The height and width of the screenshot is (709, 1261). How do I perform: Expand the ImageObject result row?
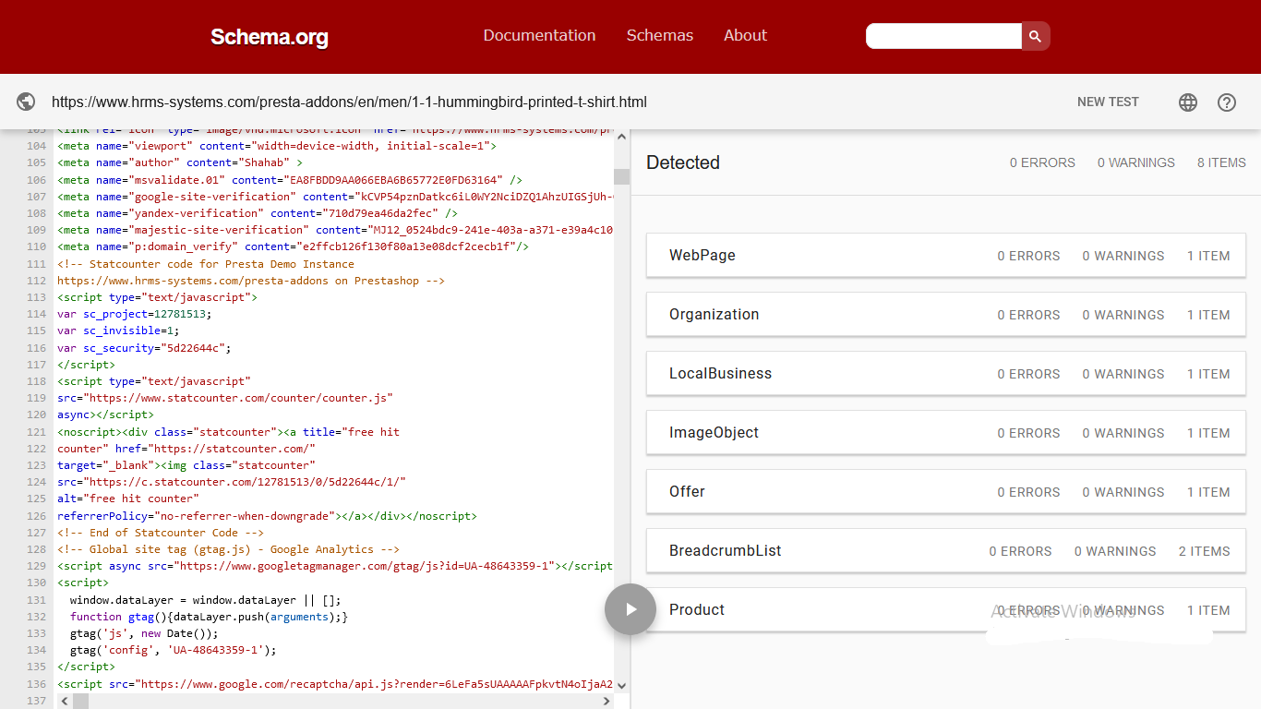[946, 433]
